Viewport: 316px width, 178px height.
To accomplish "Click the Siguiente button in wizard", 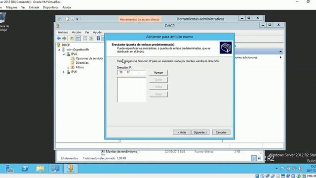I will click(200, 133).
